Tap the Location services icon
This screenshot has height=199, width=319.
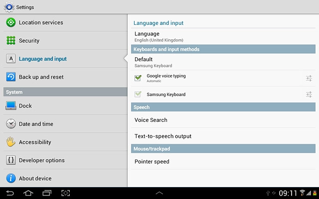(10, 22)
